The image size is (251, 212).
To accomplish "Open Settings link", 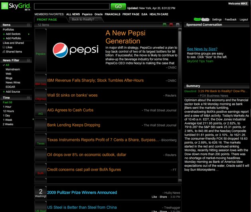I will [x=217, y=19].
